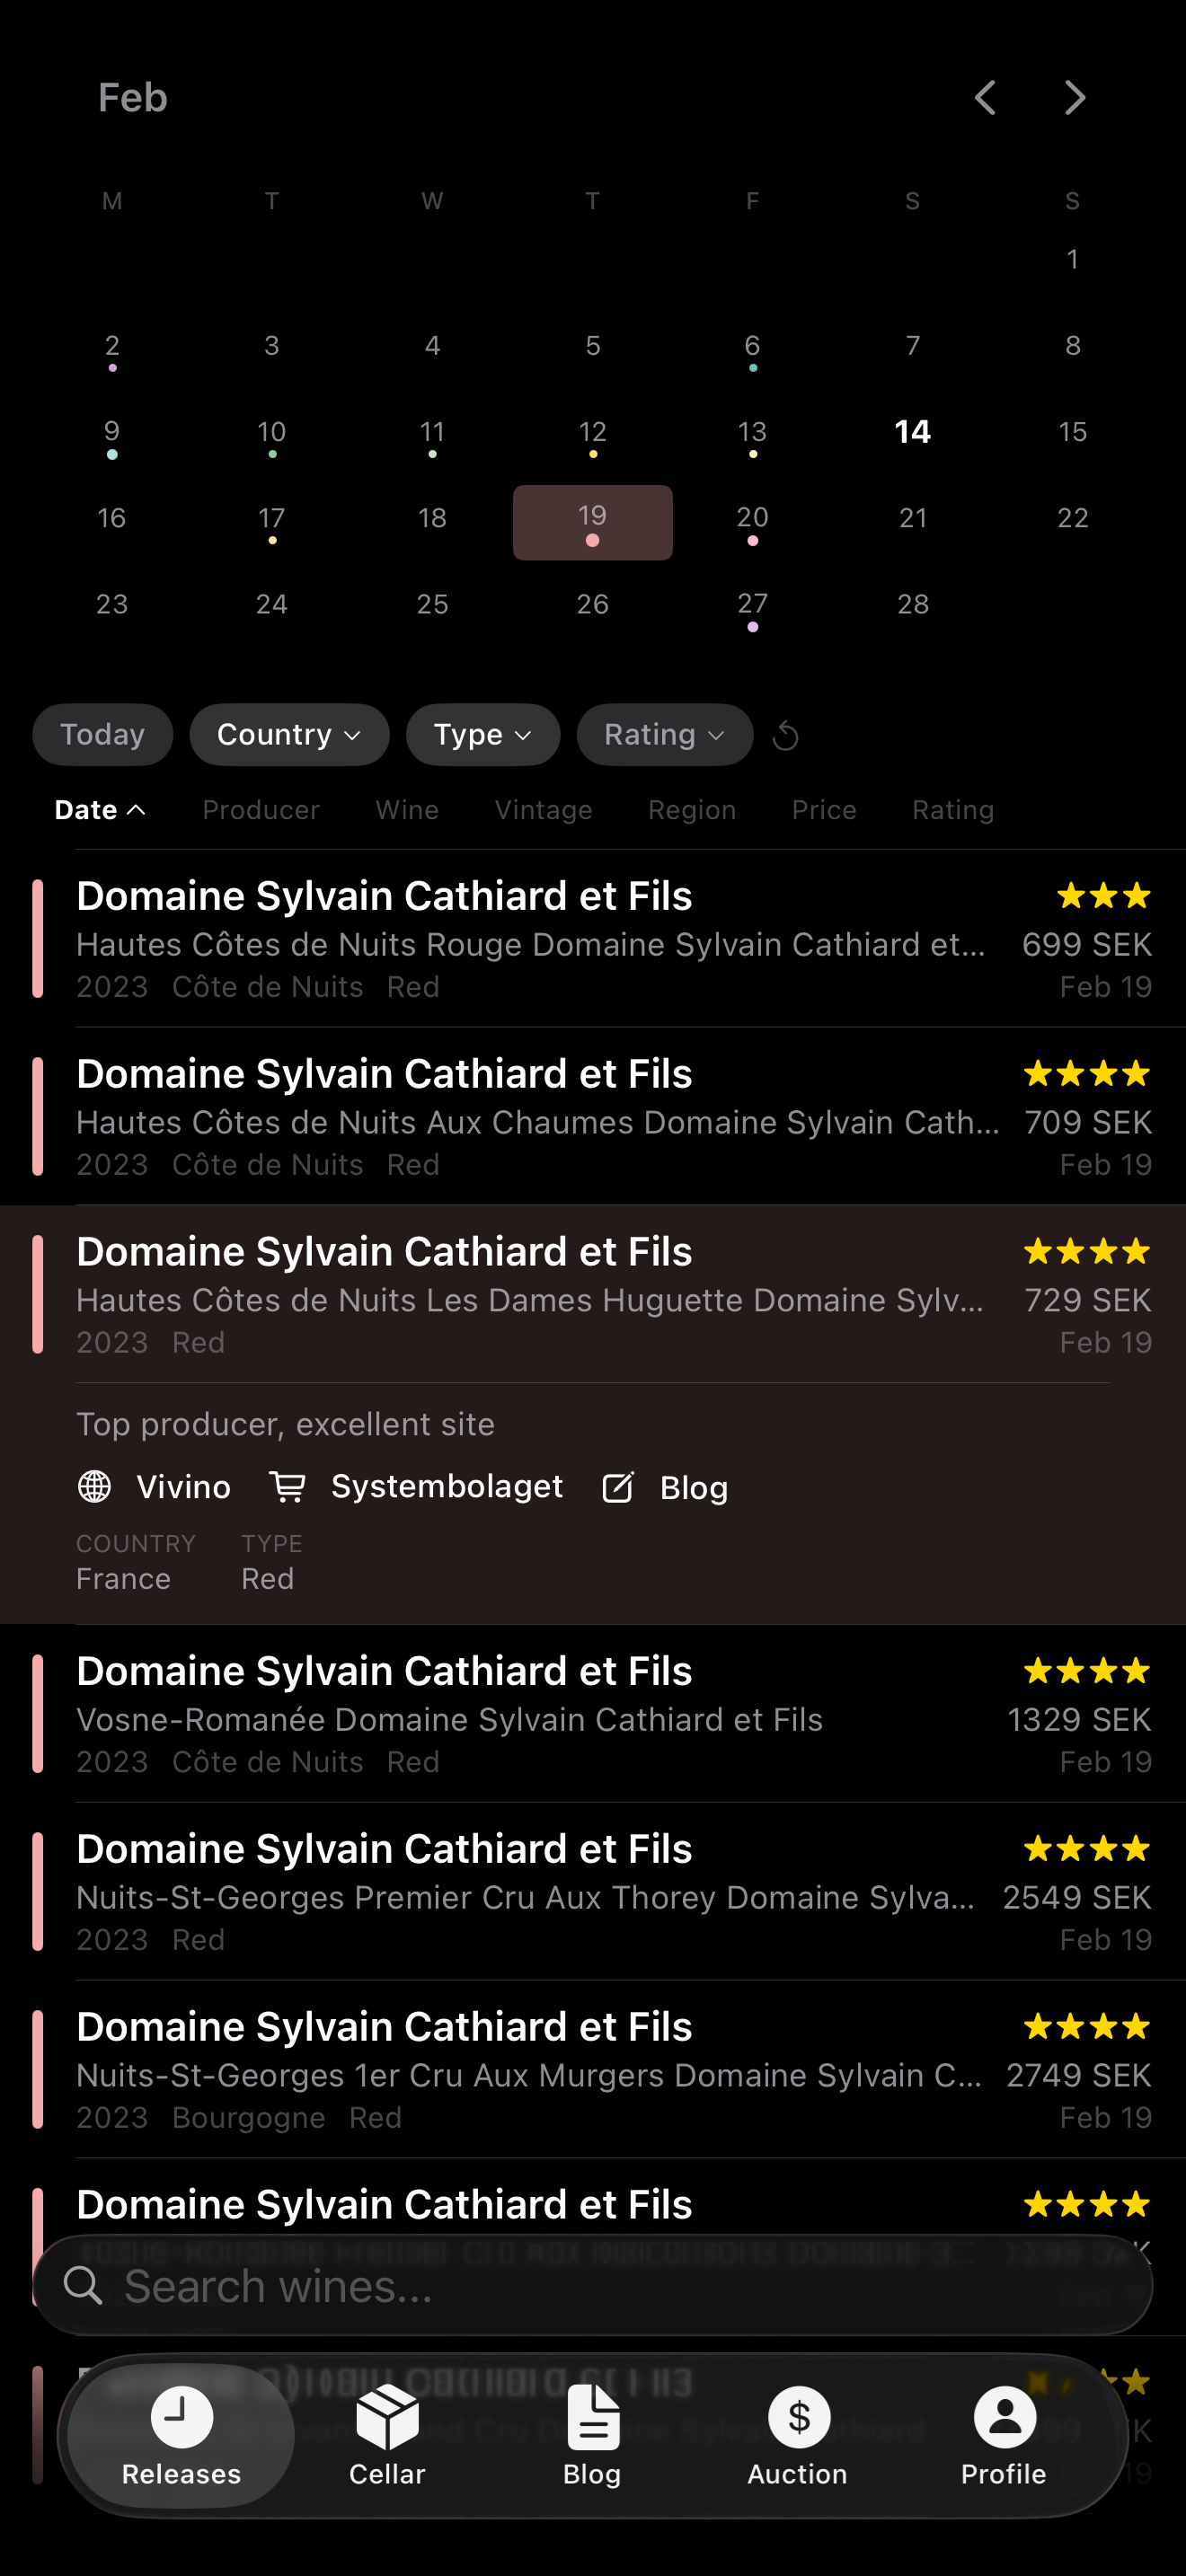Open the Rating filter dropdown
Image resolution: width=1186 pixels, height=2576 pixels.
click(x=664, y=735)
